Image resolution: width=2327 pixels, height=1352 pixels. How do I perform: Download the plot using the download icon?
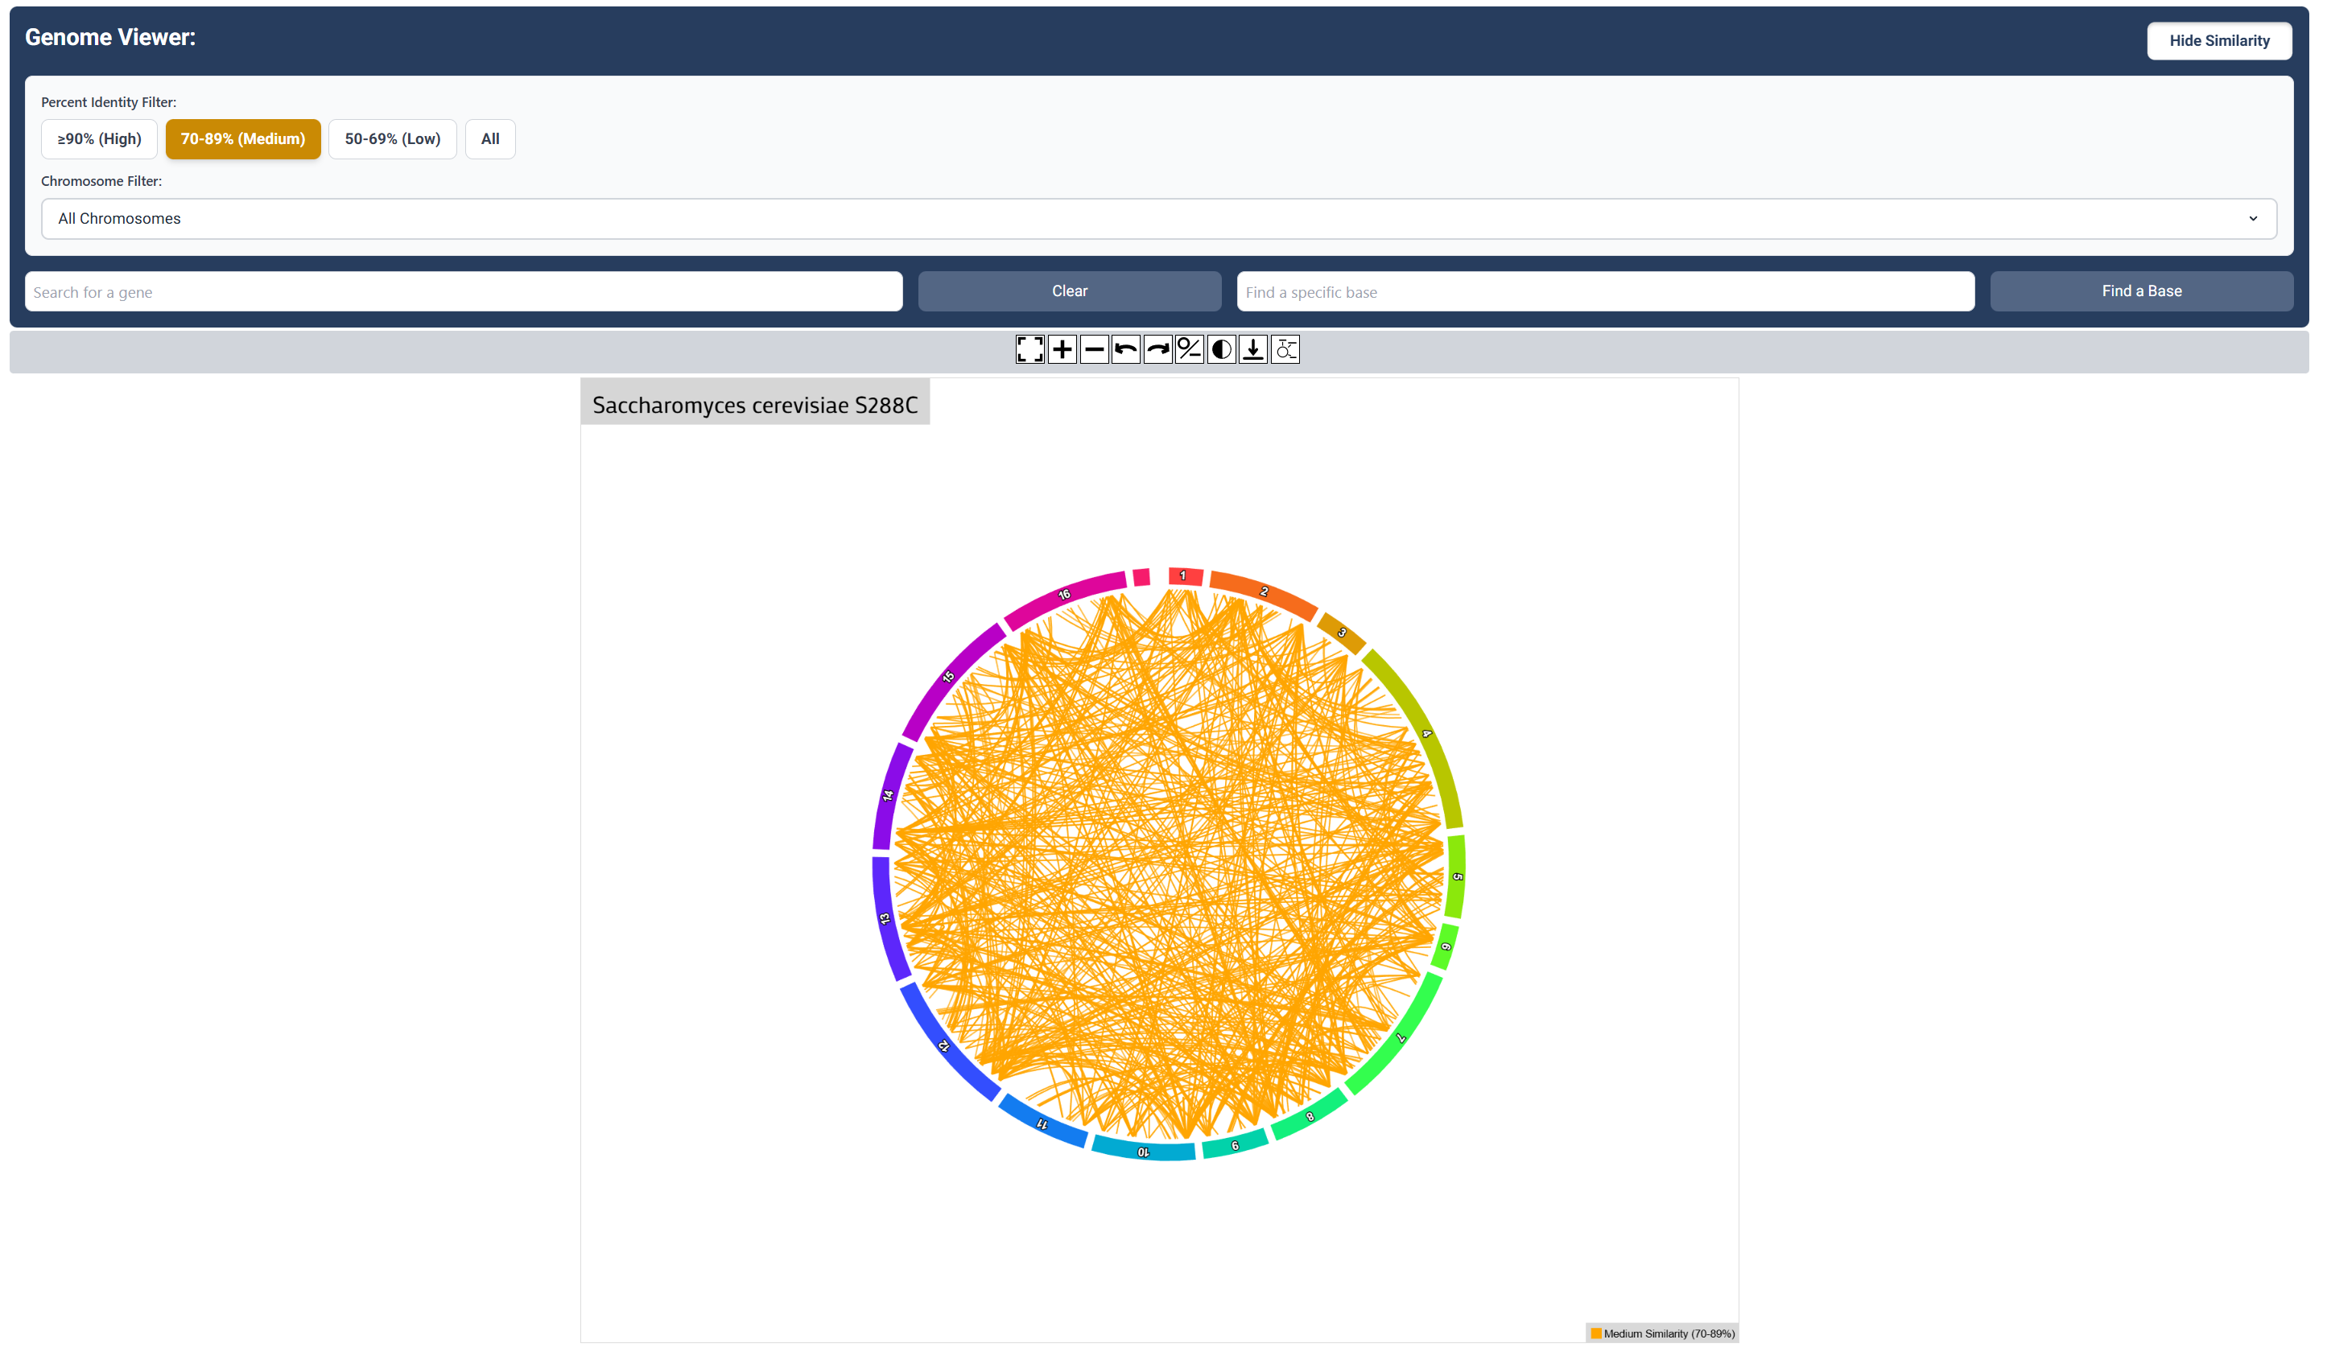pyautogui.click(x=1252, y=349)
